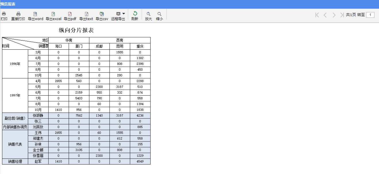Zoom out with the 缩小 magnifier
Screen dimensions: 379x174
159,14
